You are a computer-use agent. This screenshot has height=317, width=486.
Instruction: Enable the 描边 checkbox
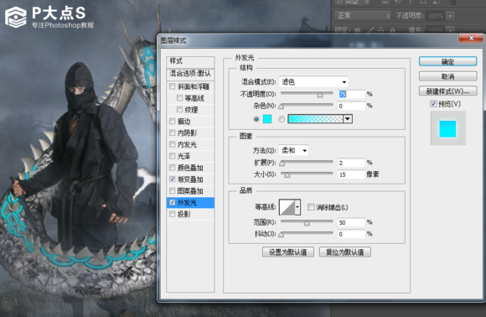(x=173, y=122)
